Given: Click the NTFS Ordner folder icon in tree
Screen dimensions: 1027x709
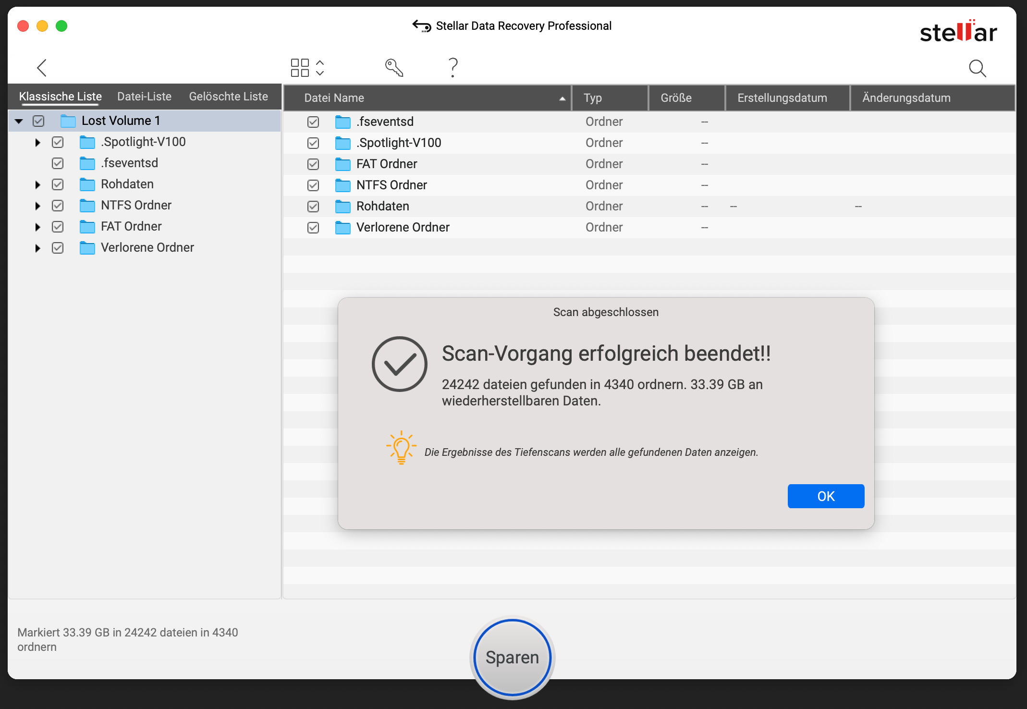Looking at the screenshot, I should tap(87, 206).
